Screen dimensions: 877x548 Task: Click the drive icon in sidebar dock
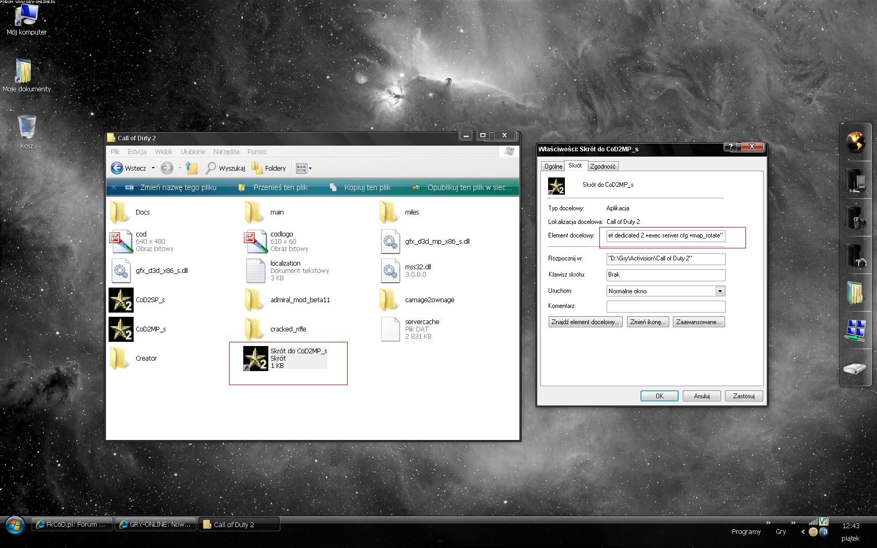coord(856,368)
